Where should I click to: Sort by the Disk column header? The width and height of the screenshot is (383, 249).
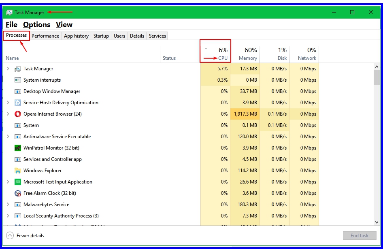coord(275,54)
